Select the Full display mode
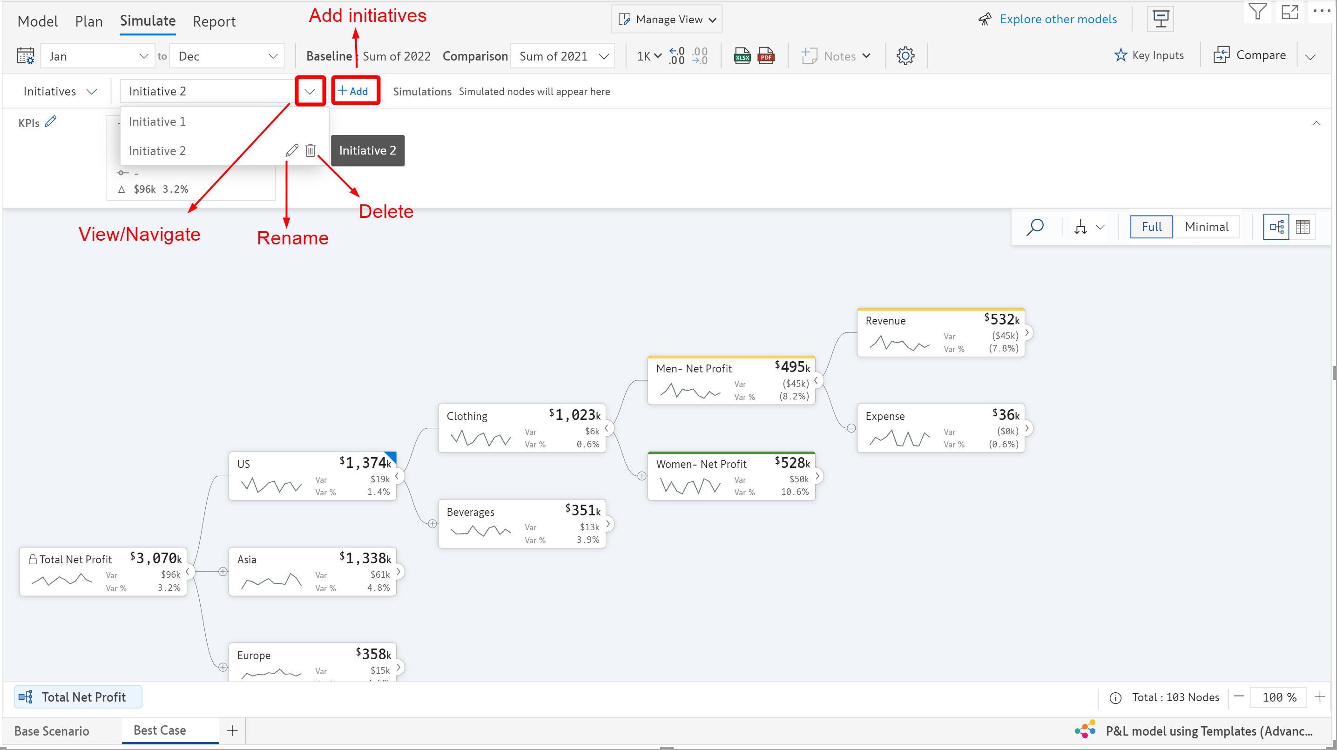Image resolution: width=1337 pixels, height=750 pixels. pyautogui.click(x=1151, y=227)
